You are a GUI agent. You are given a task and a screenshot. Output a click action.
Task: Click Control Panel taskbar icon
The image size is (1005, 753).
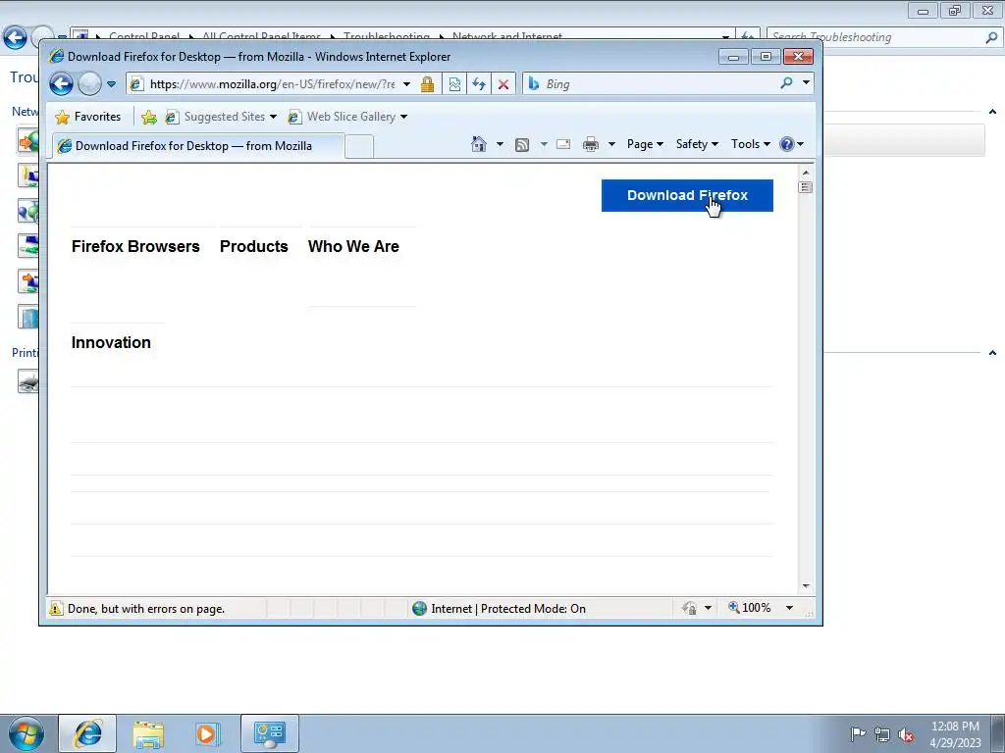click(269, 733)
